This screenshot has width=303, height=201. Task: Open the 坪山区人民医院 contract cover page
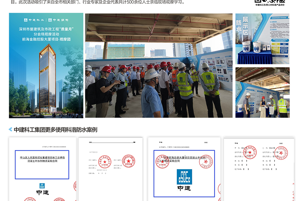pos(42,169)
